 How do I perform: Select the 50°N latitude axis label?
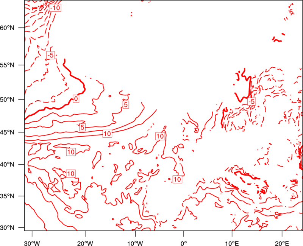7,100
